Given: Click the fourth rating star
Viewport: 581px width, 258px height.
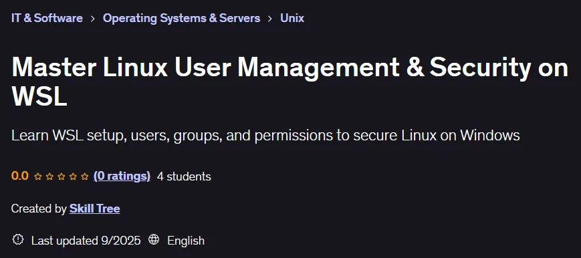Looking at the screenshot, I should click(73, 176).
